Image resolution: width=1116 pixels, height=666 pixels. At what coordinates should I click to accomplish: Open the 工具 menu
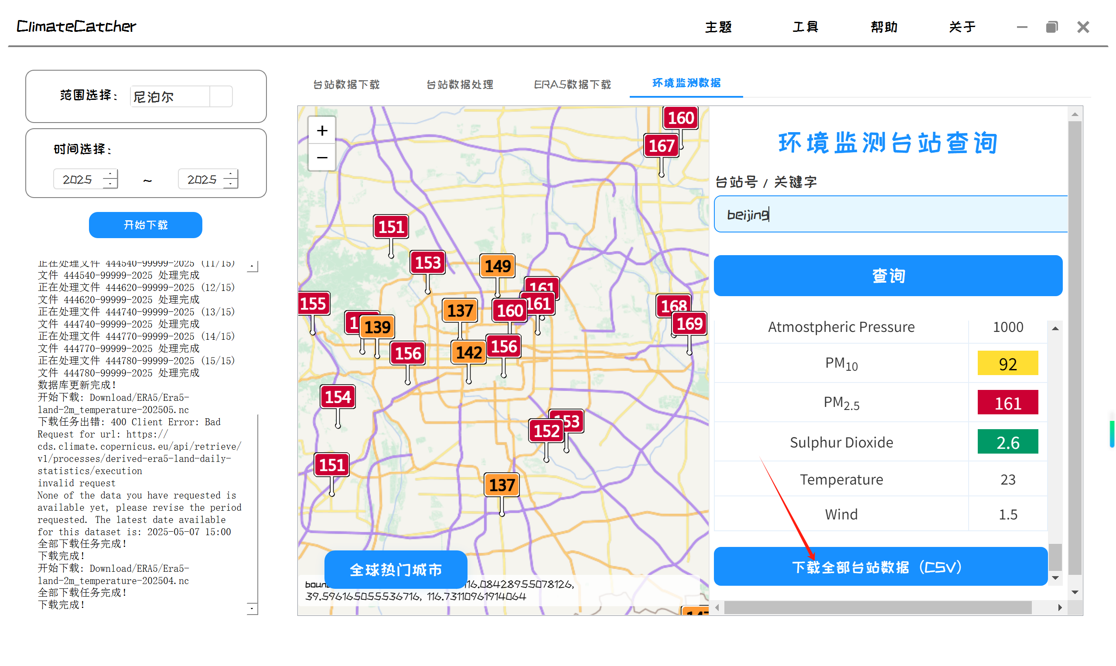click(805, 27)
